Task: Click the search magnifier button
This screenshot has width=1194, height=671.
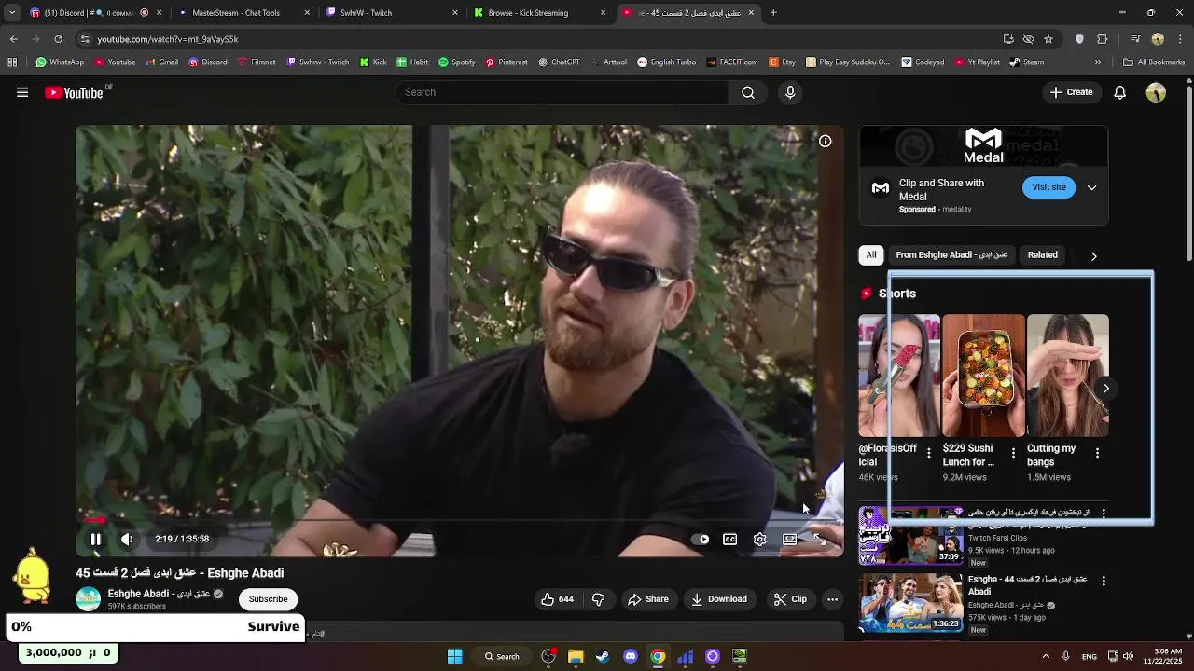Action: pos(748,92)
